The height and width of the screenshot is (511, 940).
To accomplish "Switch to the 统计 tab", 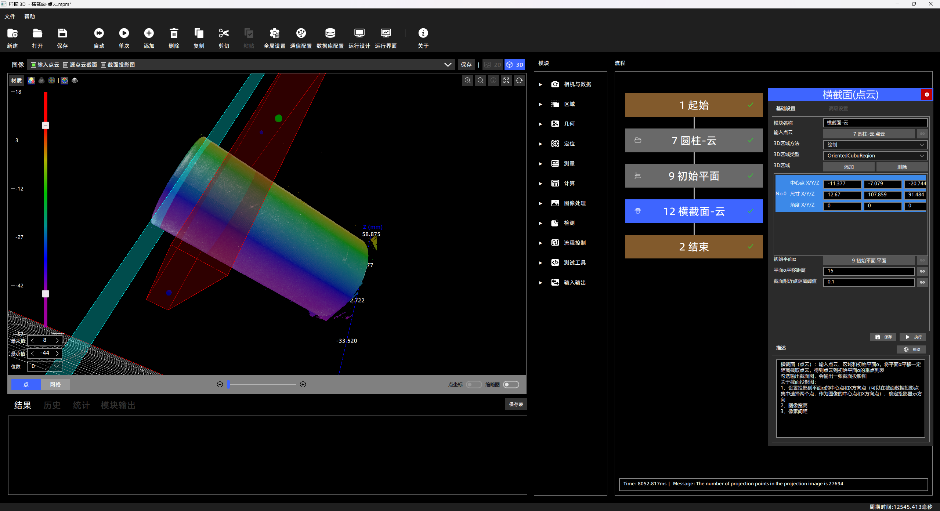I will [x=81, y=405].
